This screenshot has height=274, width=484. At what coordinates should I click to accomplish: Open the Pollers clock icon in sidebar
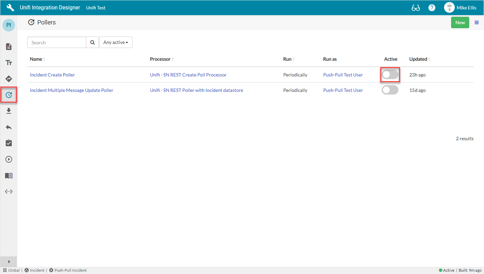9,95
